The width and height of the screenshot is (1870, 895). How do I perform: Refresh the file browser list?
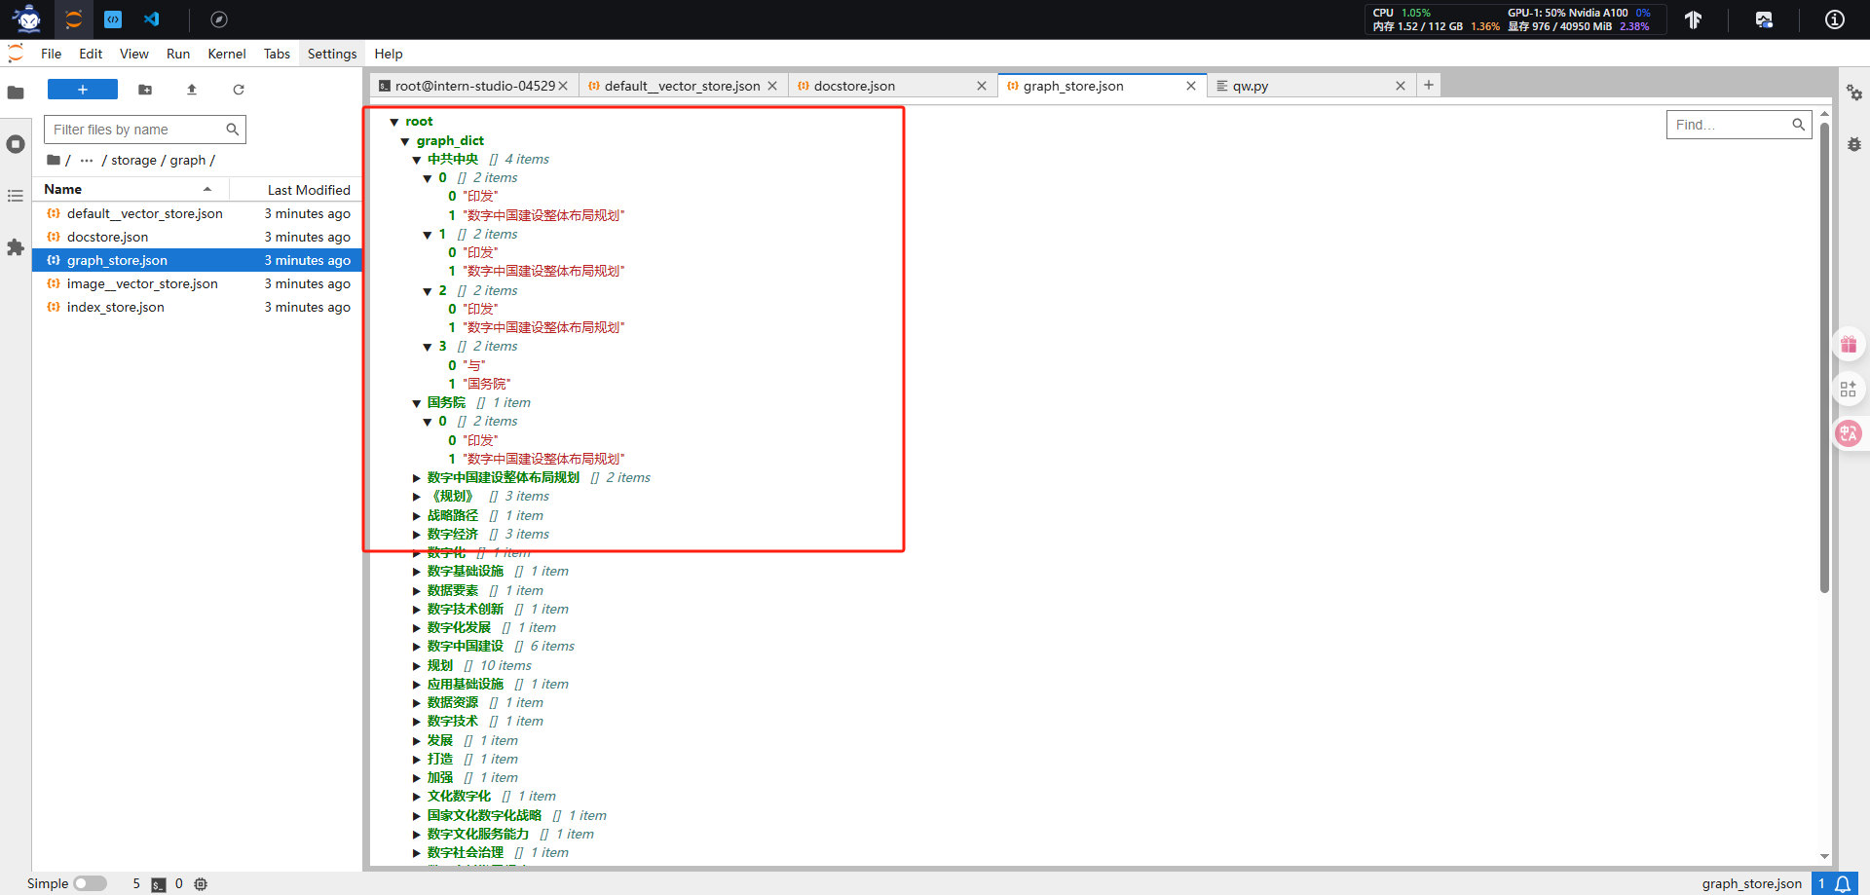coord(239,90)
